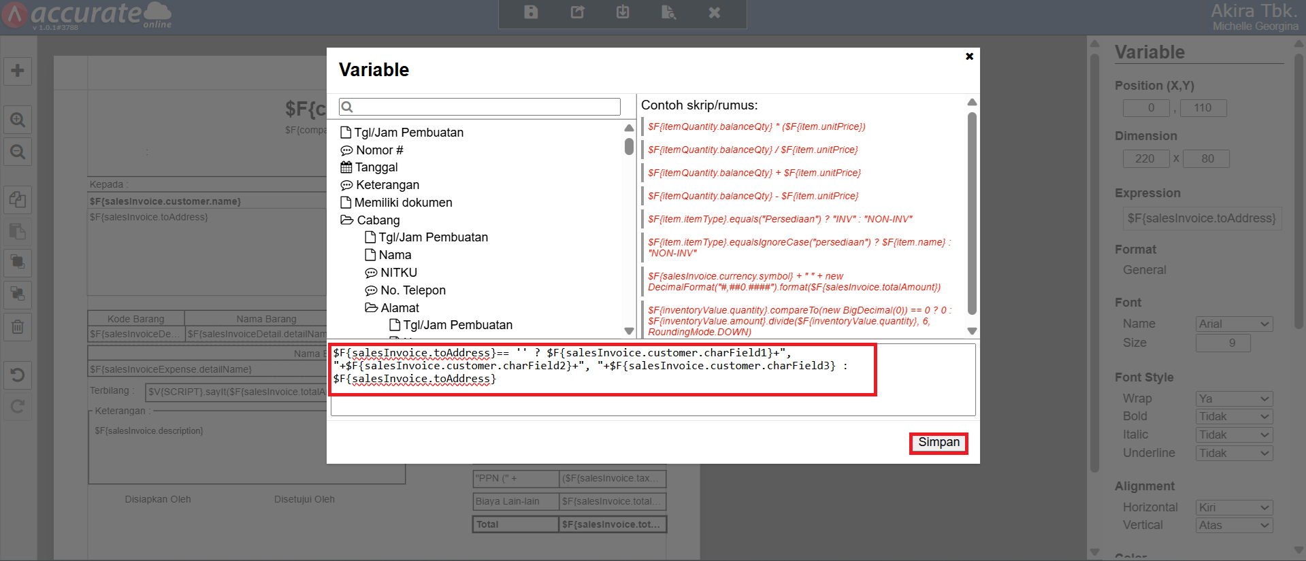
Task: Click the copy icon in left sidebar
Action: (18, 199)
